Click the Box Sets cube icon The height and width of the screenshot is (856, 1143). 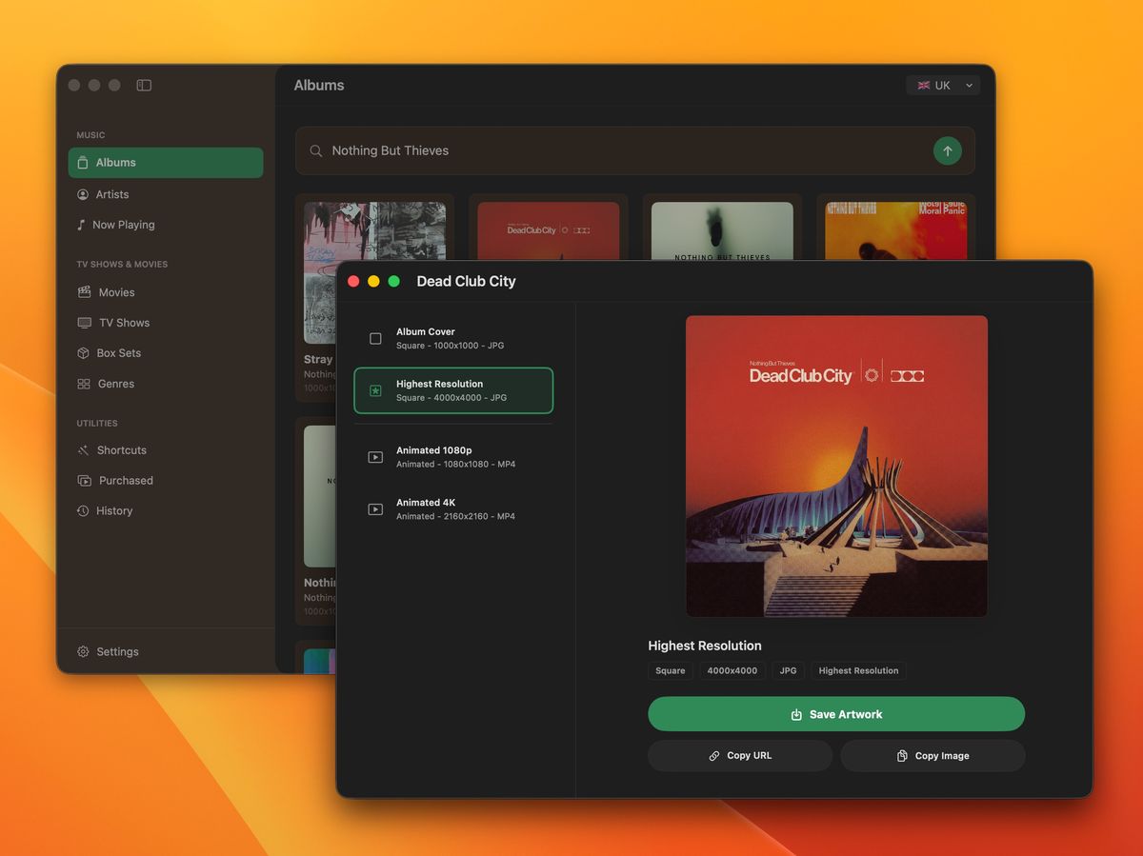(x=83, y=353)
